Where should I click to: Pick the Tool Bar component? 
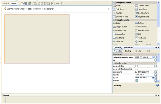(118, 13)
